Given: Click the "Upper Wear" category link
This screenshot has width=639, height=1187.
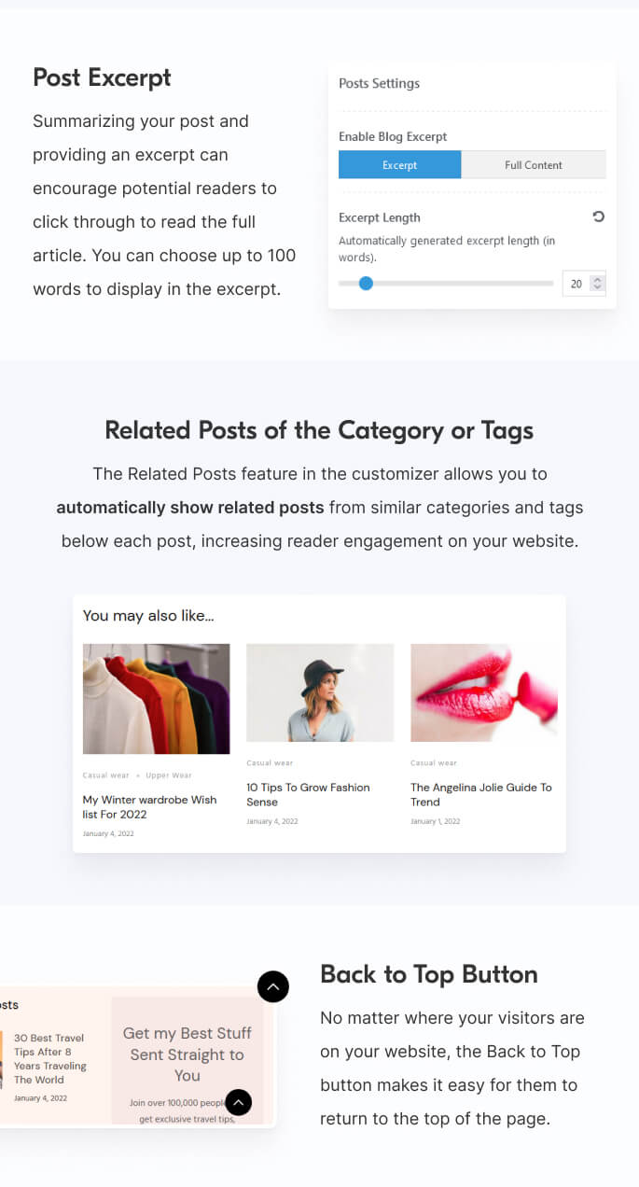Looking at the screenshot, I should 169,775.
